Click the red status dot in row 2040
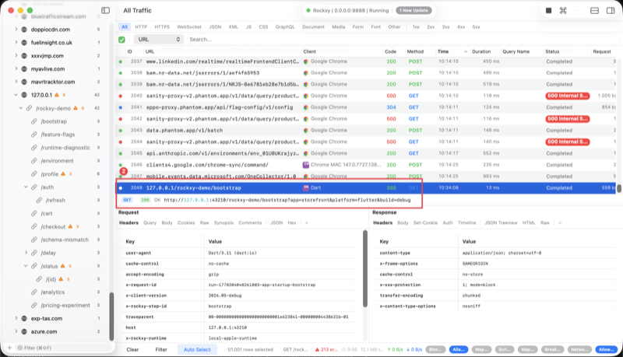The width and height of the screenshot is (623, 357). [121, 96]
